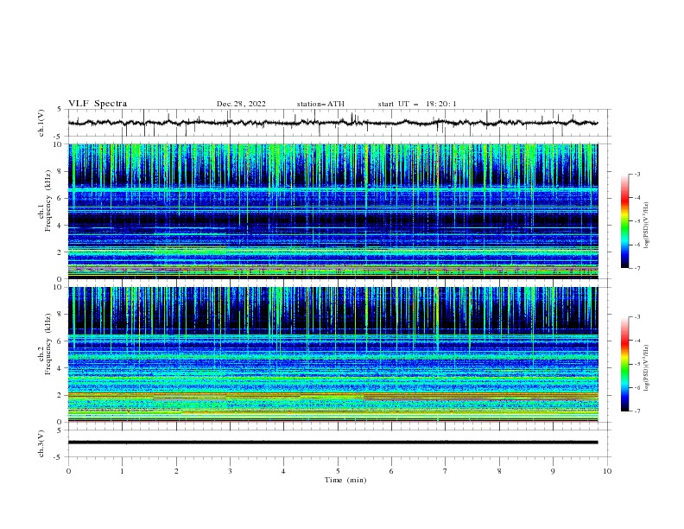The image size is (684, 529).
Task: Select the date text 'Dec. 28, 2022'
Action: click(241, 104)
